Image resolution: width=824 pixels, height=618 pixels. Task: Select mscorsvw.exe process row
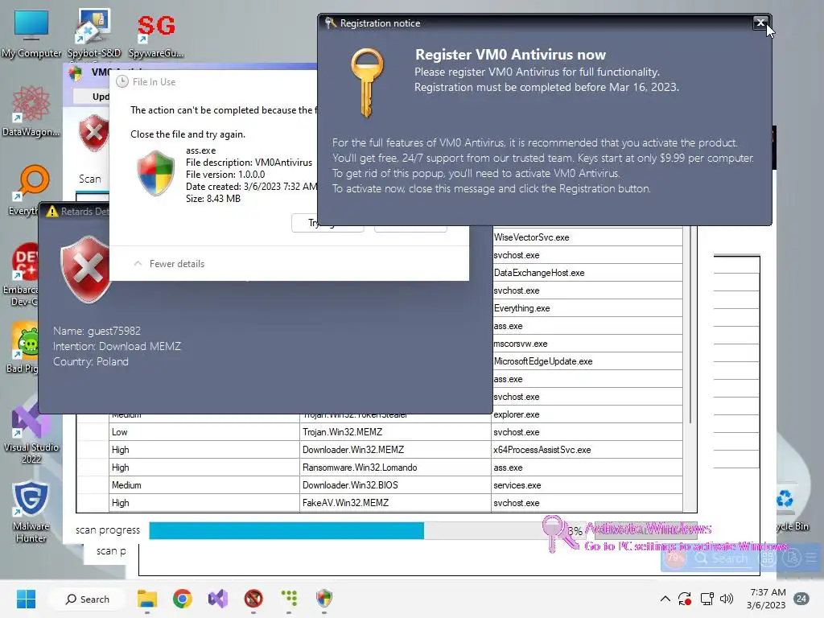pos(587,344)
